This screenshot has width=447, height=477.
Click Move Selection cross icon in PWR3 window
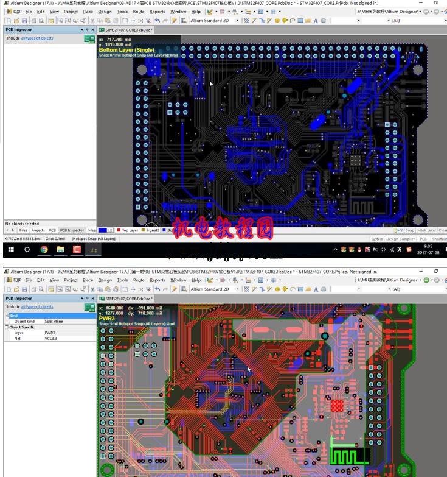click(x=133, y=289)
